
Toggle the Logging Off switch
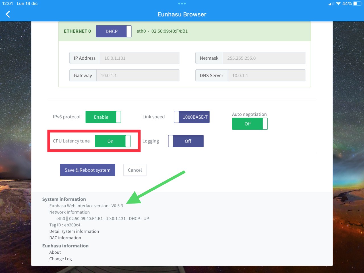point(186,141)
